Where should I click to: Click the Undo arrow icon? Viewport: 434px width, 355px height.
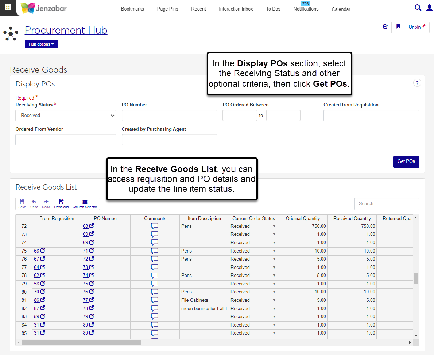click(34, 204)
